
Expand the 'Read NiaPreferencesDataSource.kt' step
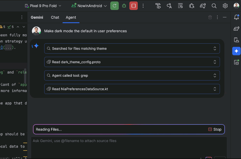[x=132, y=89]
